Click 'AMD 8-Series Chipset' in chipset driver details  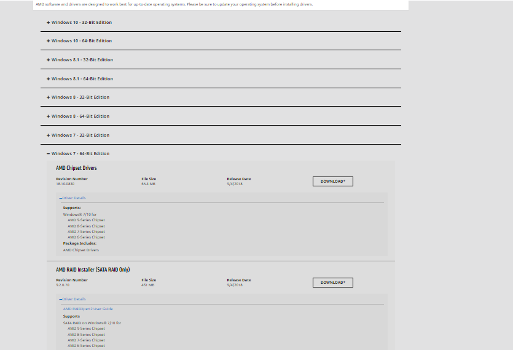click(87, 226)
